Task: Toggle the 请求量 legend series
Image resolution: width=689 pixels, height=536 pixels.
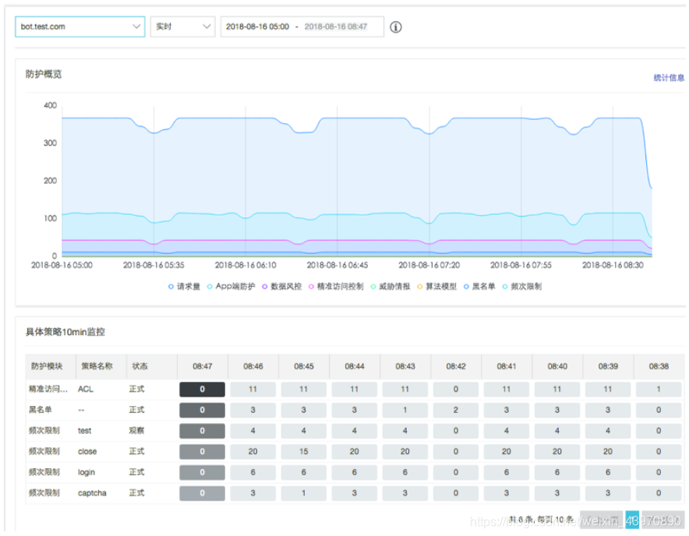Action: click(x=184, y=287)
